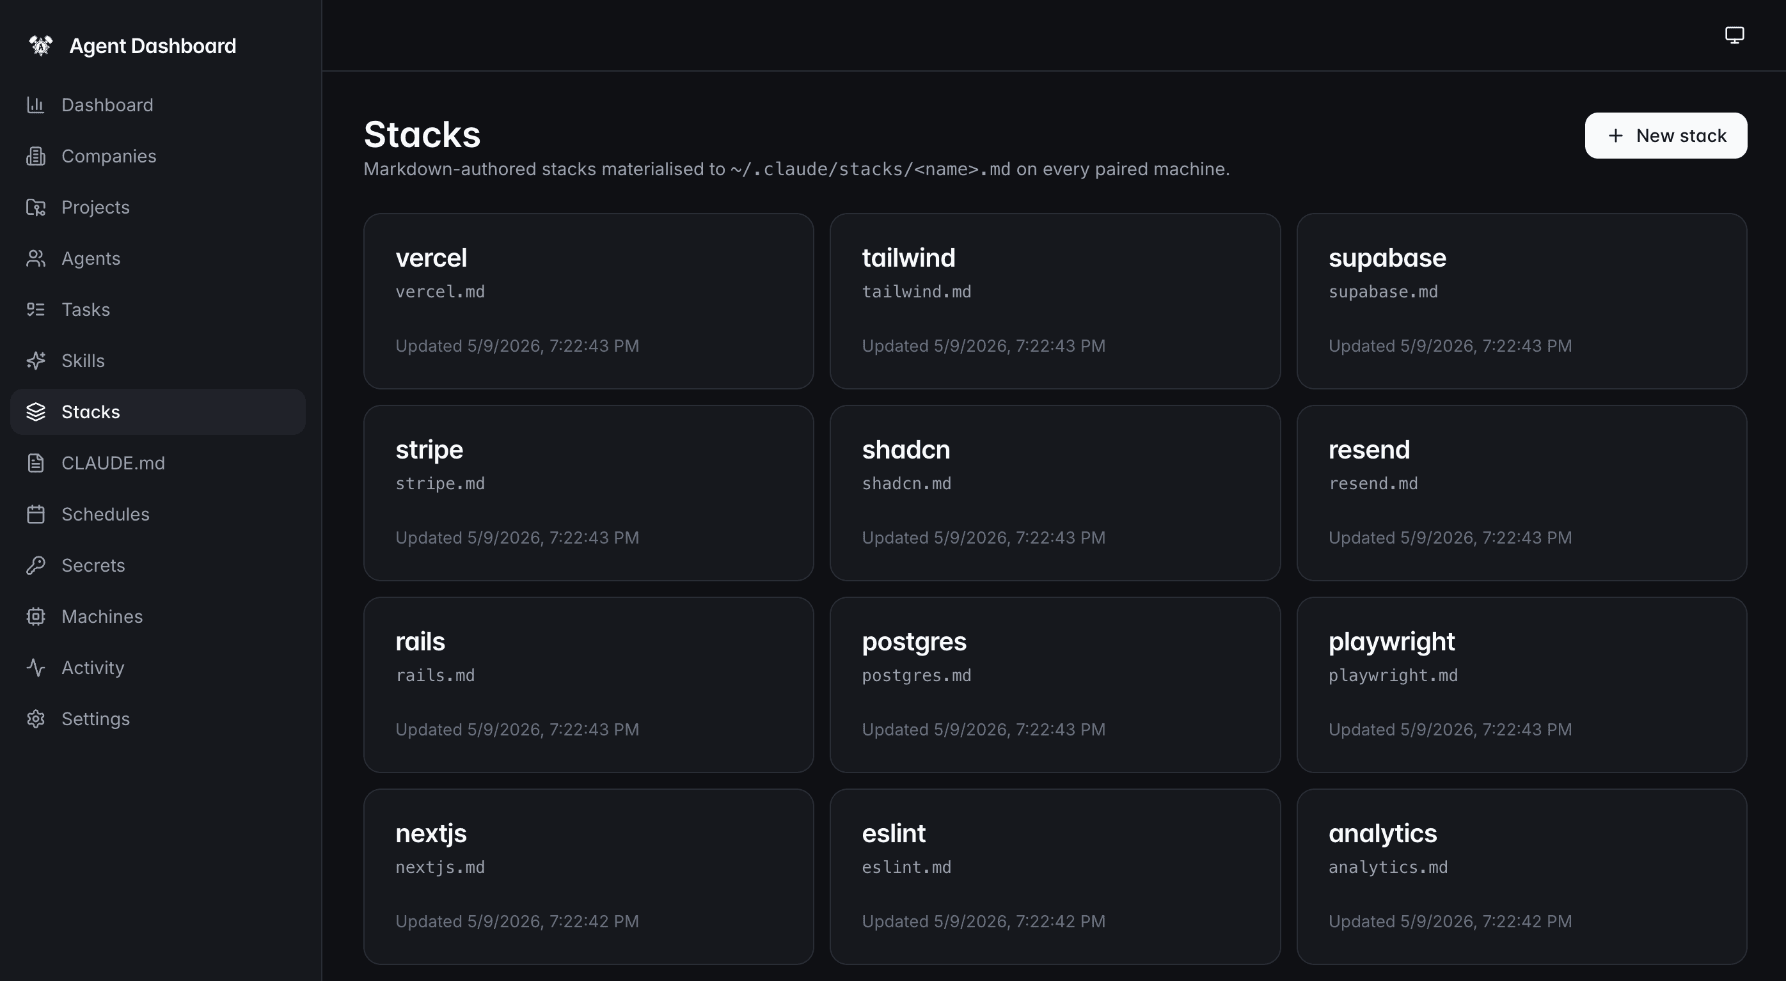Click the Projects folder icon
1786x981 pixels.
[35, 207]
